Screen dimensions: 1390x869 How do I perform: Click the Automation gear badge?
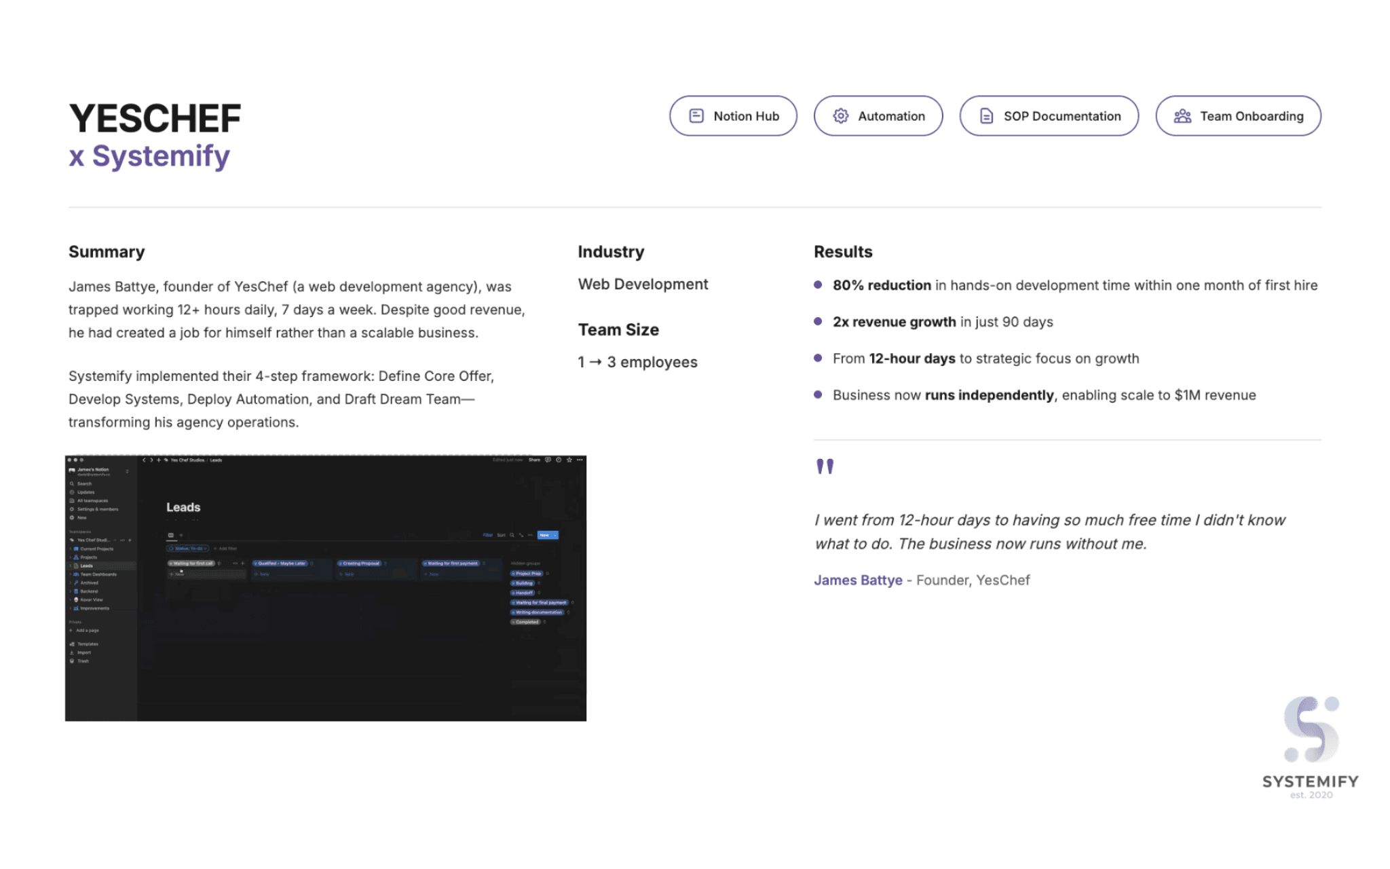(841, 115)
